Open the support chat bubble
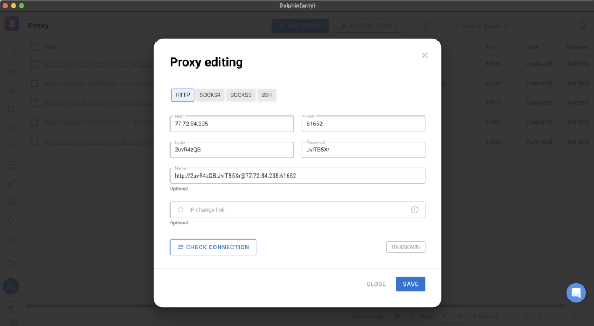 (576, 292)
